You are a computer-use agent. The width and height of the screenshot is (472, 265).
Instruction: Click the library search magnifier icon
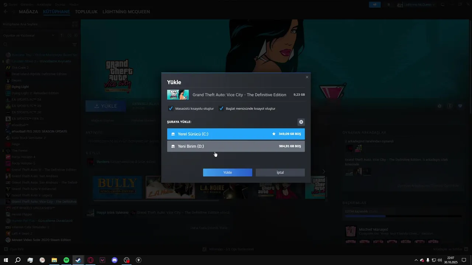(6, 45)
